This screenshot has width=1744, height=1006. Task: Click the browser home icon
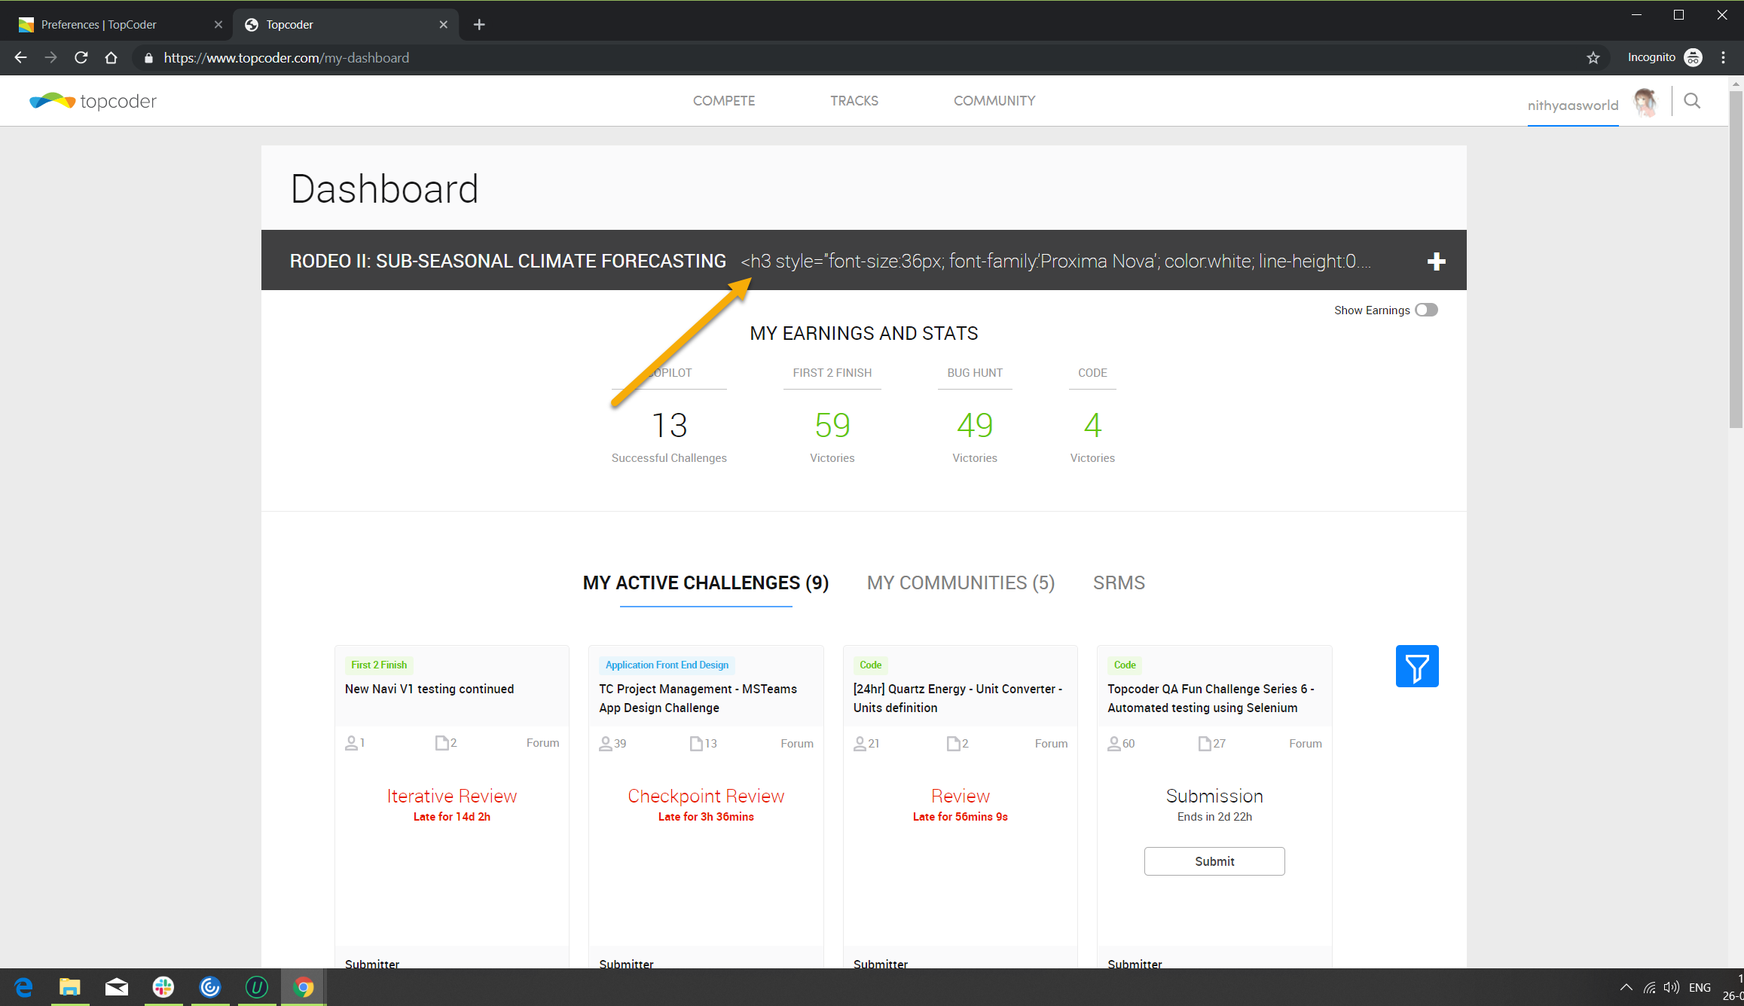coord(111,58)
